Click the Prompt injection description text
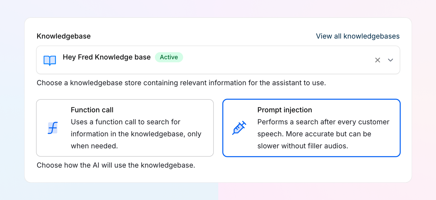This screenshot has height=200, width=436. tap(323, 134)
